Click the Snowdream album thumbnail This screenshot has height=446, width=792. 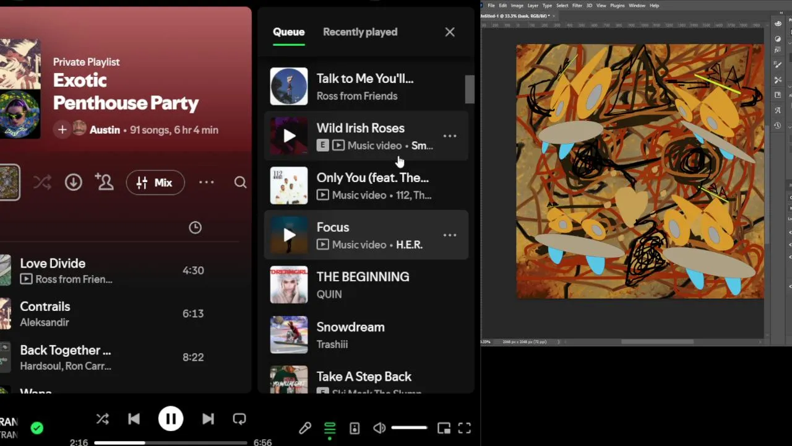tap(289, 334)
